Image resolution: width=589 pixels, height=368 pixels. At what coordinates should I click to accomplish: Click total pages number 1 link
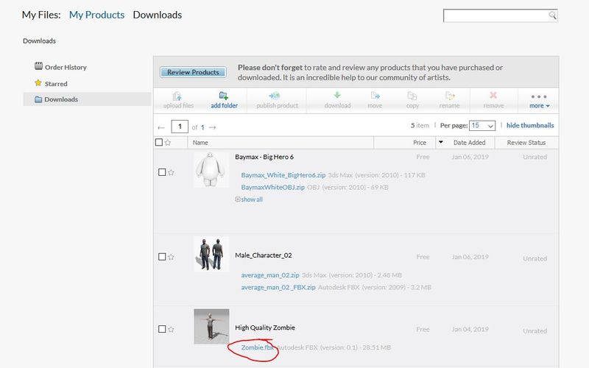(202, 127)
